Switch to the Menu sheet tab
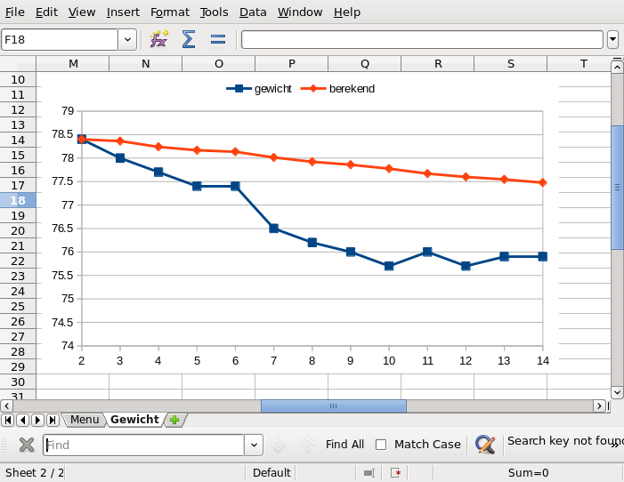The height and width of the screenshot is (482, 624). pos(85,420)
